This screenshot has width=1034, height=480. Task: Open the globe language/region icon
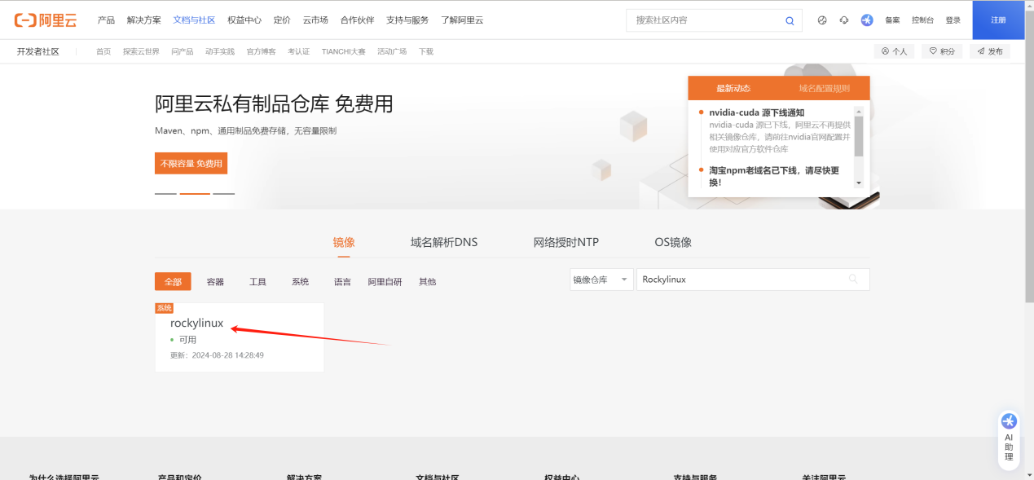coord(822,20)
